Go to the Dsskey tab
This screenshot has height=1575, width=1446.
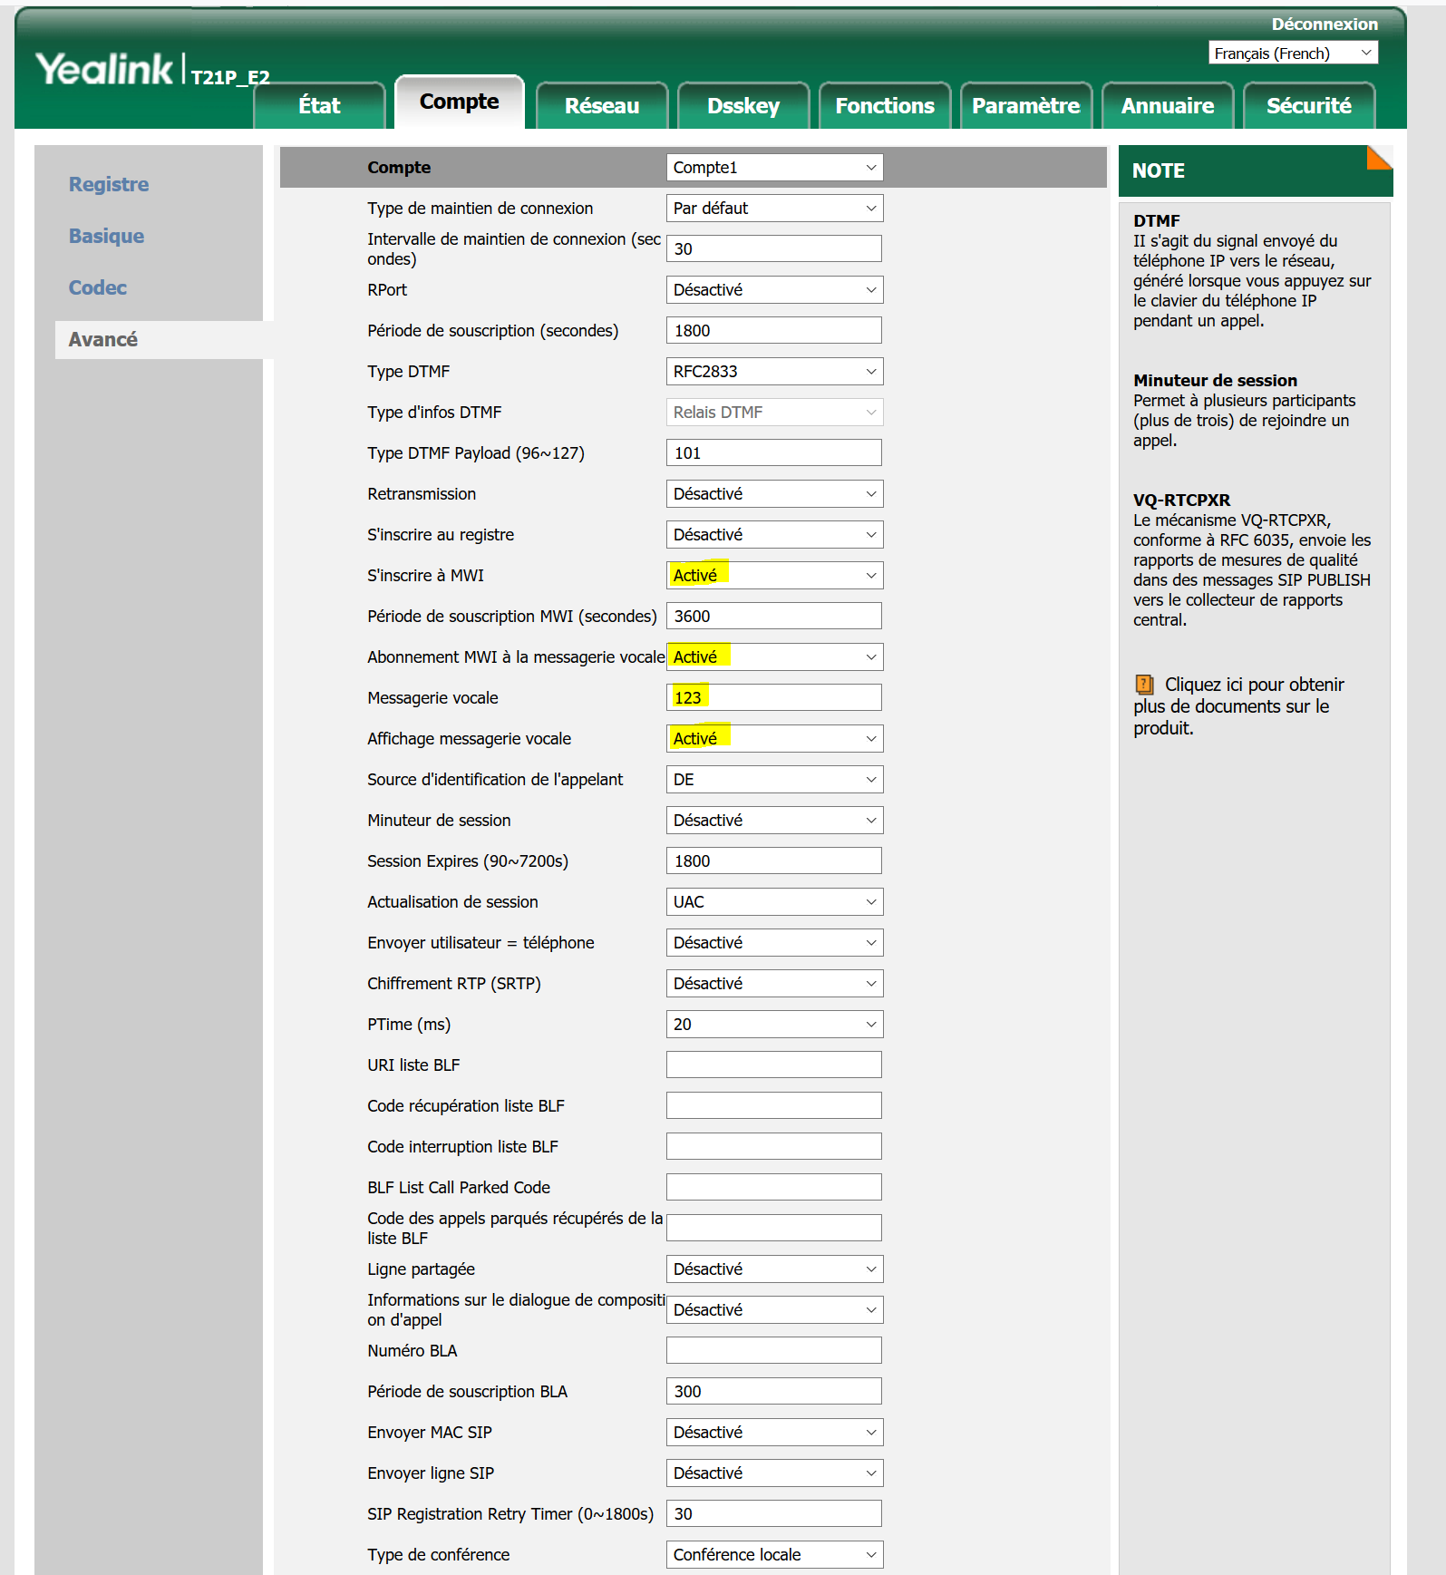coord(742,106)
